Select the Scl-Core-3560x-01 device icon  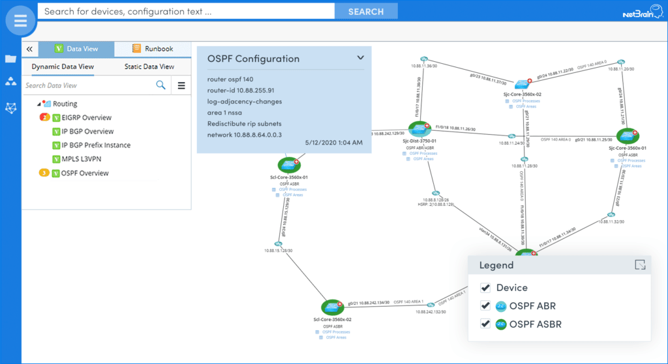(x=289, y=165)
